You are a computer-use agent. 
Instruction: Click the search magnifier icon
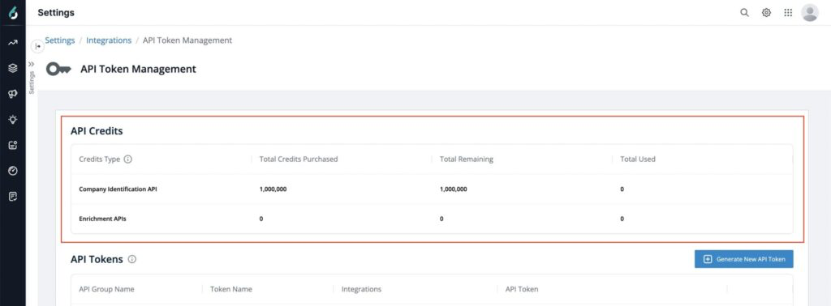click(745, 13)
